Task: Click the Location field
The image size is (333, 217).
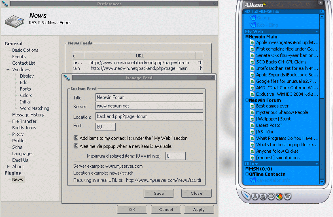Action: 149,116
